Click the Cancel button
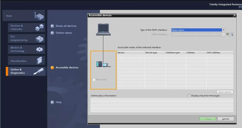 click(x=226, y=119)
